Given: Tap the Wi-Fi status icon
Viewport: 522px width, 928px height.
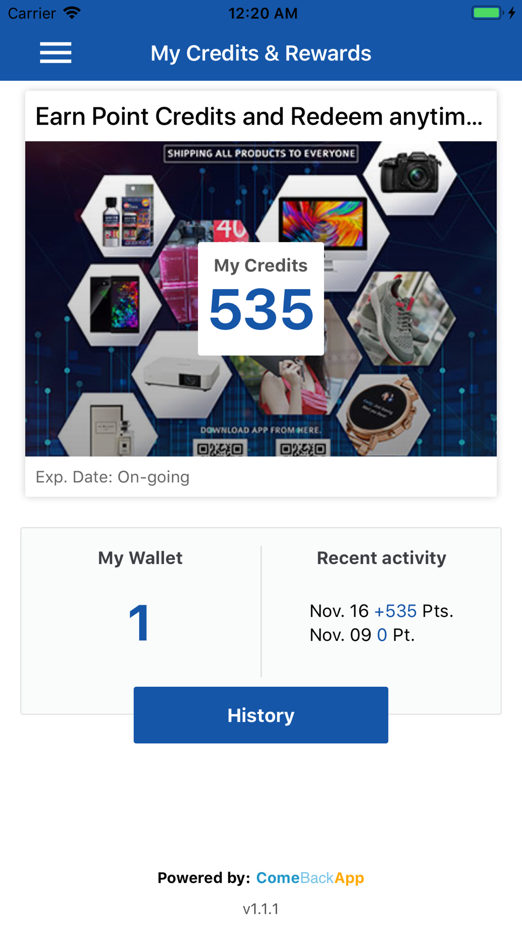Looking at the screenshot, I should click(72, 13).
